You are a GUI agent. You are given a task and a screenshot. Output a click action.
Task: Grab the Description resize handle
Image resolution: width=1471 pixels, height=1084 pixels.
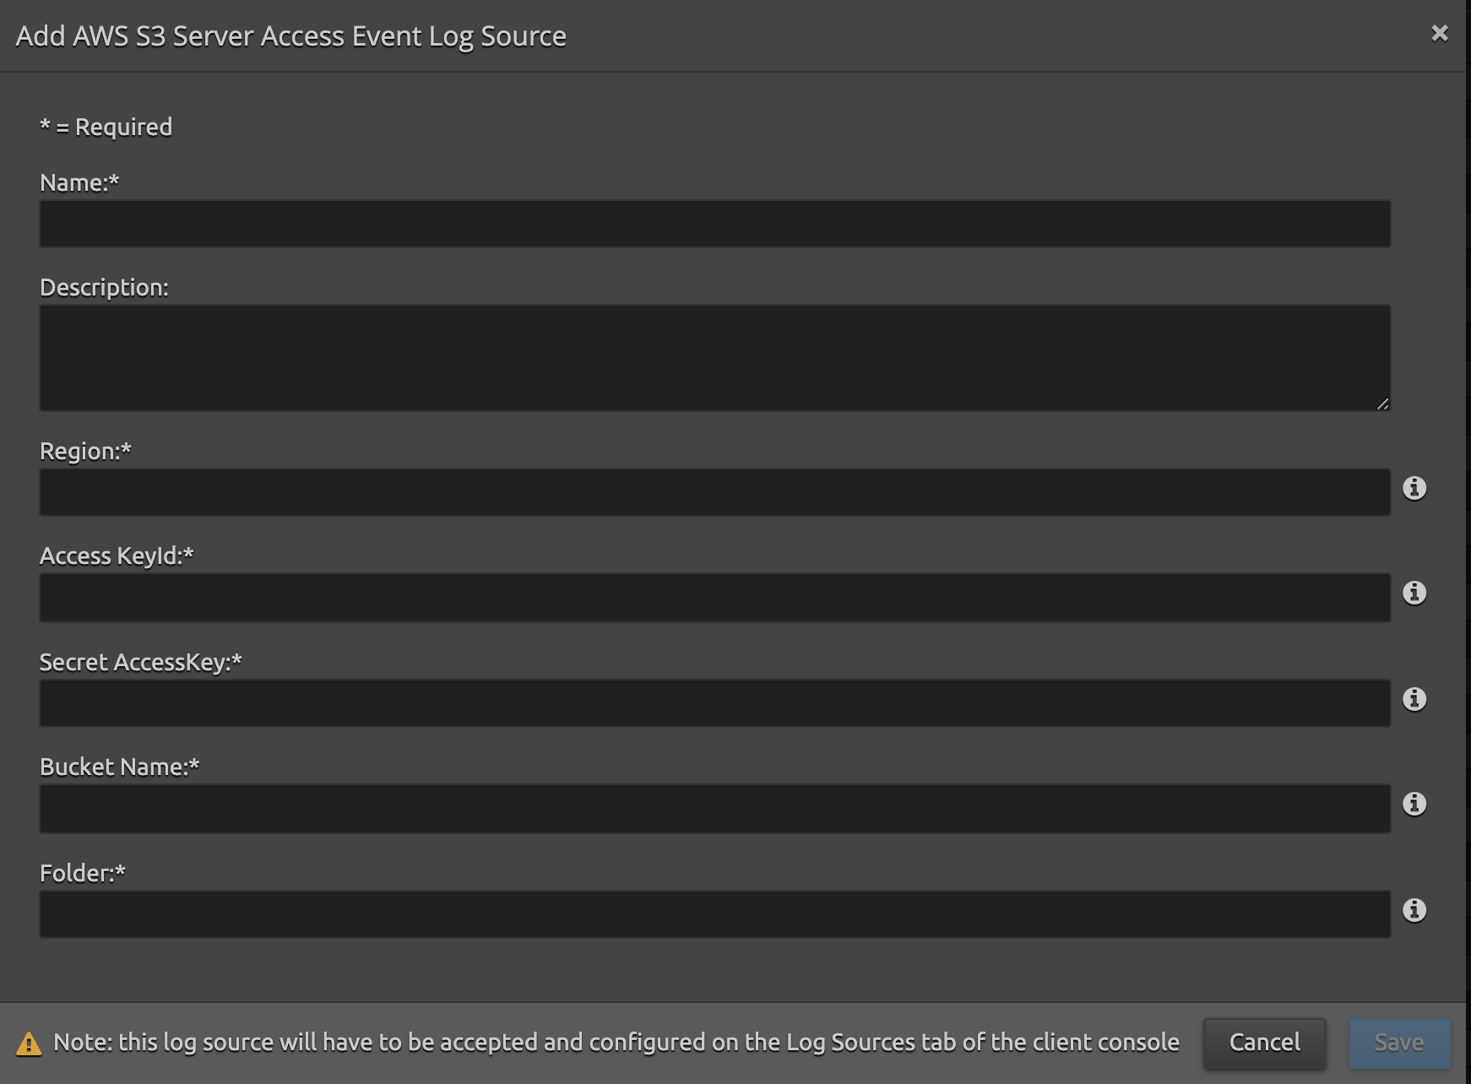coord(1382,404)
